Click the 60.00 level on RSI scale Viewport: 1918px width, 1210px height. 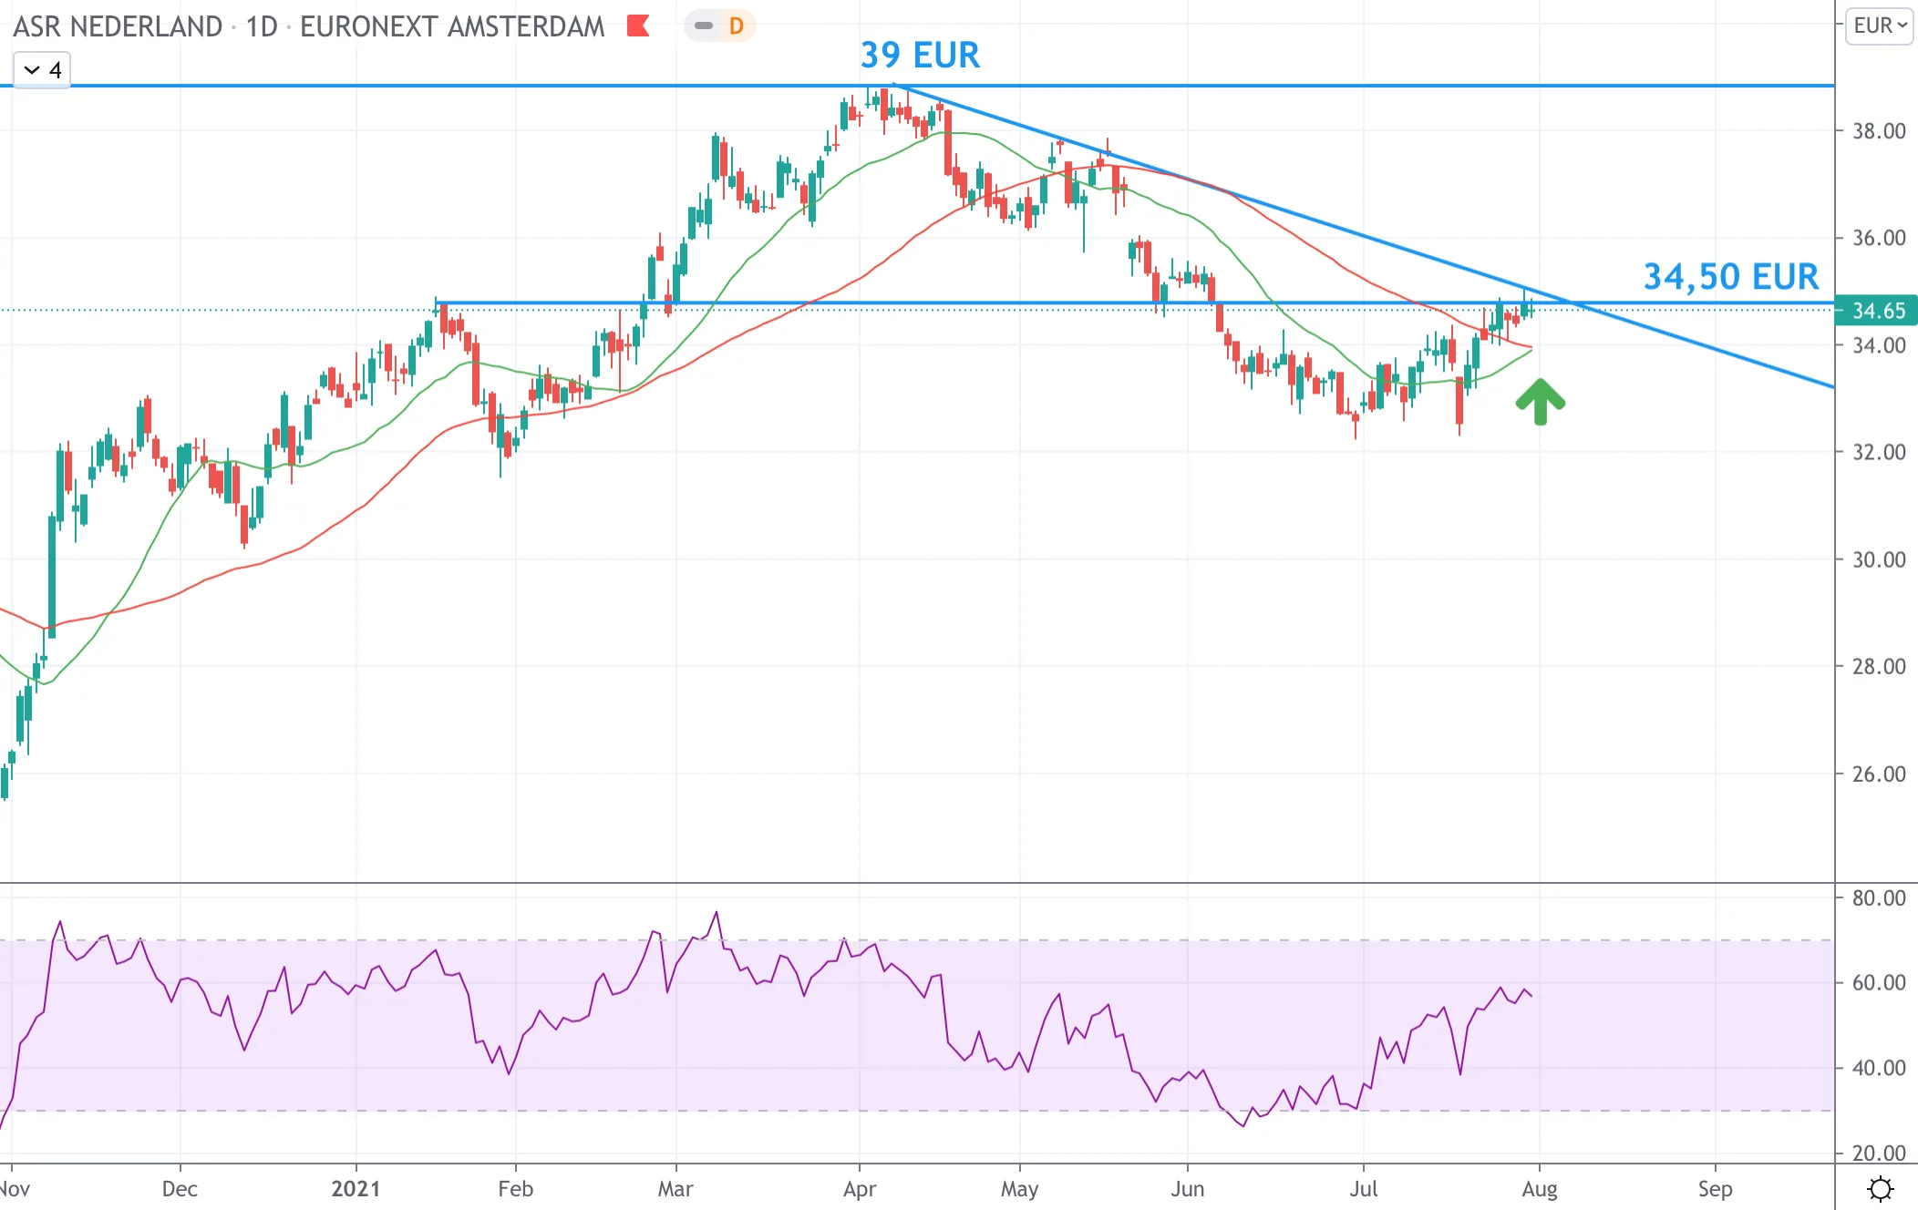pyautogui.click(x=1879, y=983)
